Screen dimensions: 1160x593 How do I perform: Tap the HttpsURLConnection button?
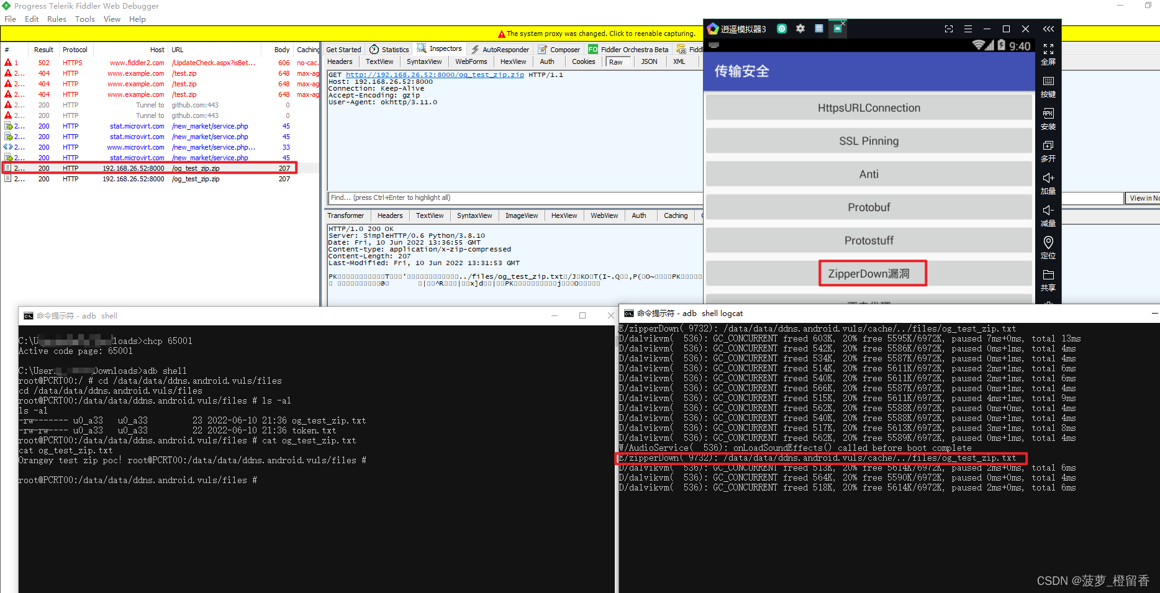(x=869, y=108)
